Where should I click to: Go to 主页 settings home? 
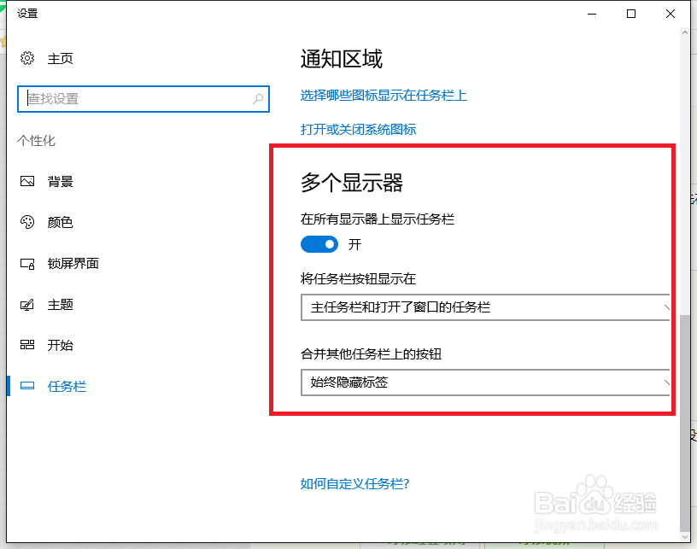point(60,59)
